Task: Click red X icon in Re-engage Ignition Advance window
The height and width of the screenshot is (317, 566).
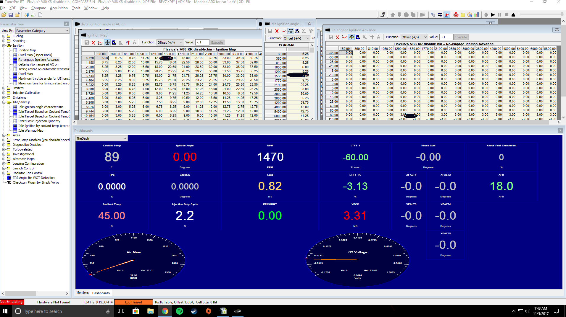Action: pyautogui.click(x=338, y=37)
